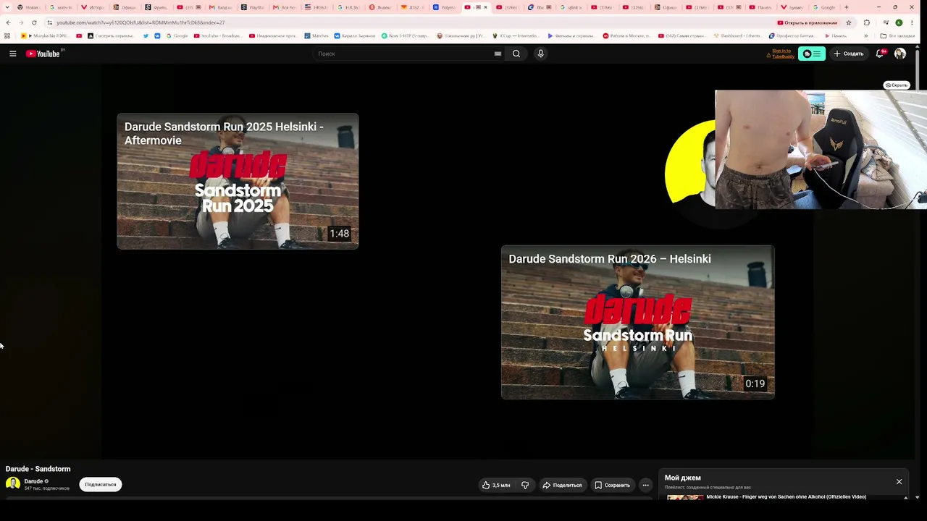This screenshot has width=927, height=521.
Task: Go back with the browser back arrow
Action: click(8, 22)
